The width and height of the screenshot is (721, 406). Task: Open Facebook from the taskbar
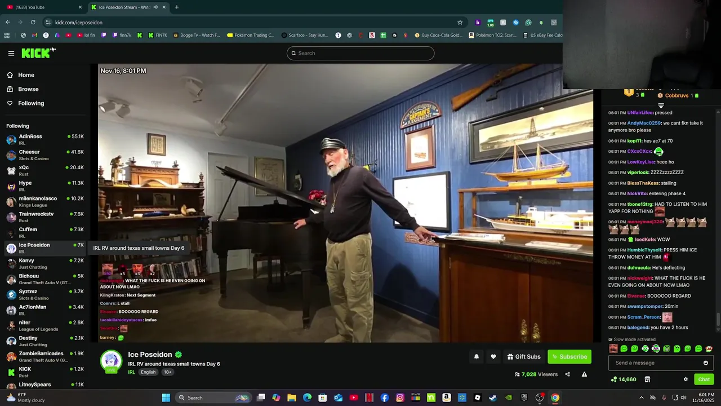(x=384, y=398)
